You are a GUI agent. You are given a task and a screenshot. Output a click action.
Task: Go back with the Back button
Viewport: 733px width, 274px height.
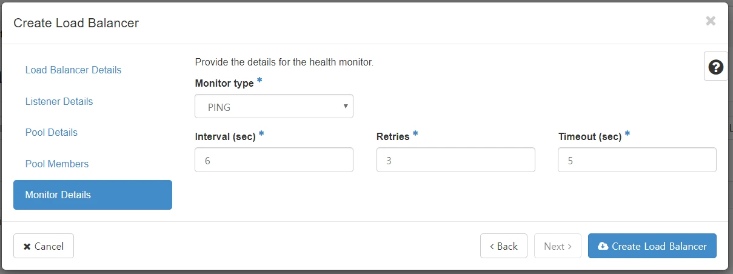(x=503, y=246)
